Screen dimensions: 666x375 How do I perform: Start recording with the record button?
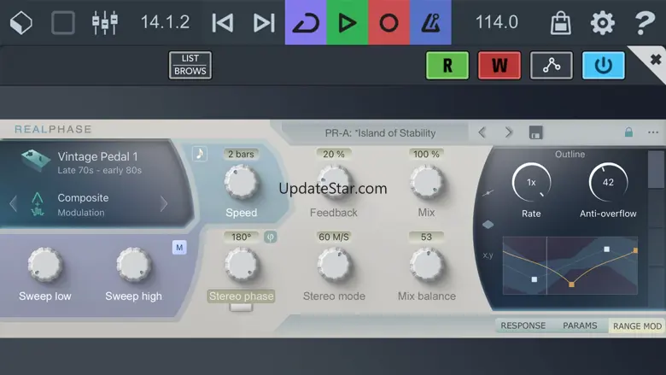click(x=388, y=22)
